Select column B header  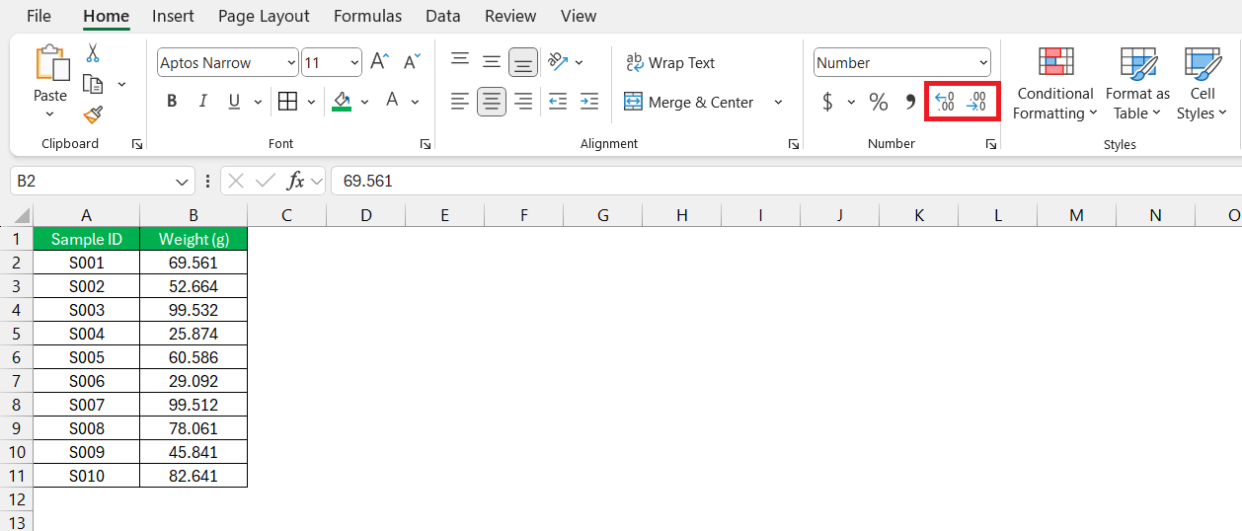coord(194,215)
